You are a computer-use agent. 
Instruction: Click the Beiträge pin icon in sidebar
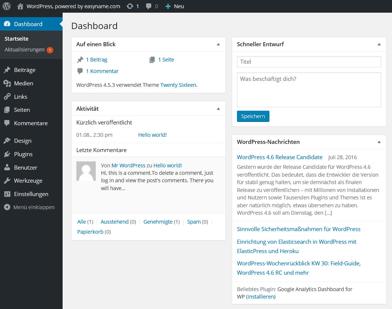(7, 70)
